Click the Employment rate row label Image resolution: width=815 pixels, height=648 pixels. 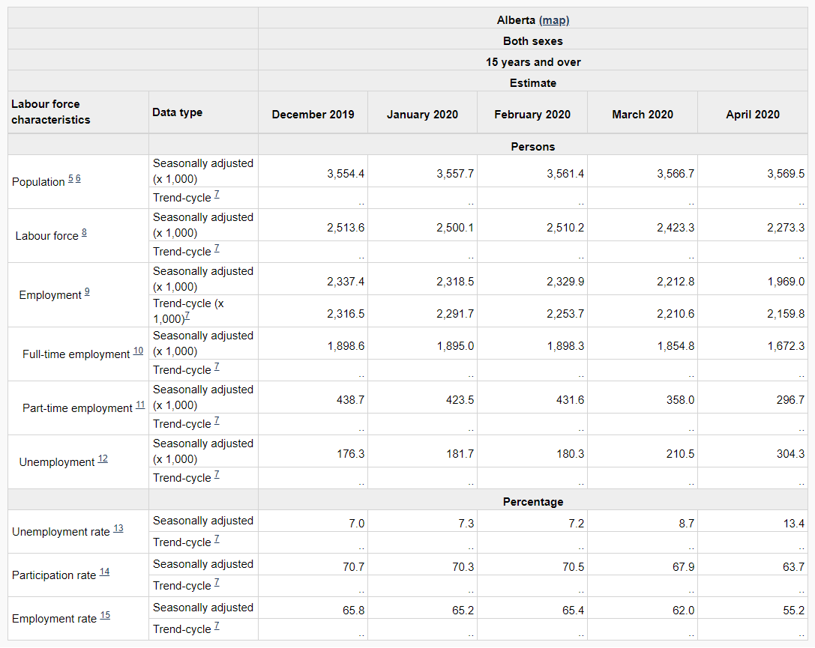(x=55, y=619)
